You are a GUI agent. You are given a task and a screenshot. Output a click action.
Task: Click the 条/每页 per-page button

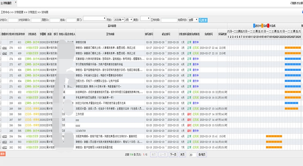[202, 155]
